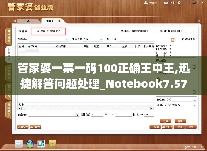
Task: Click the 经手人 lookup magnifier icon
Action: (194, 105)
